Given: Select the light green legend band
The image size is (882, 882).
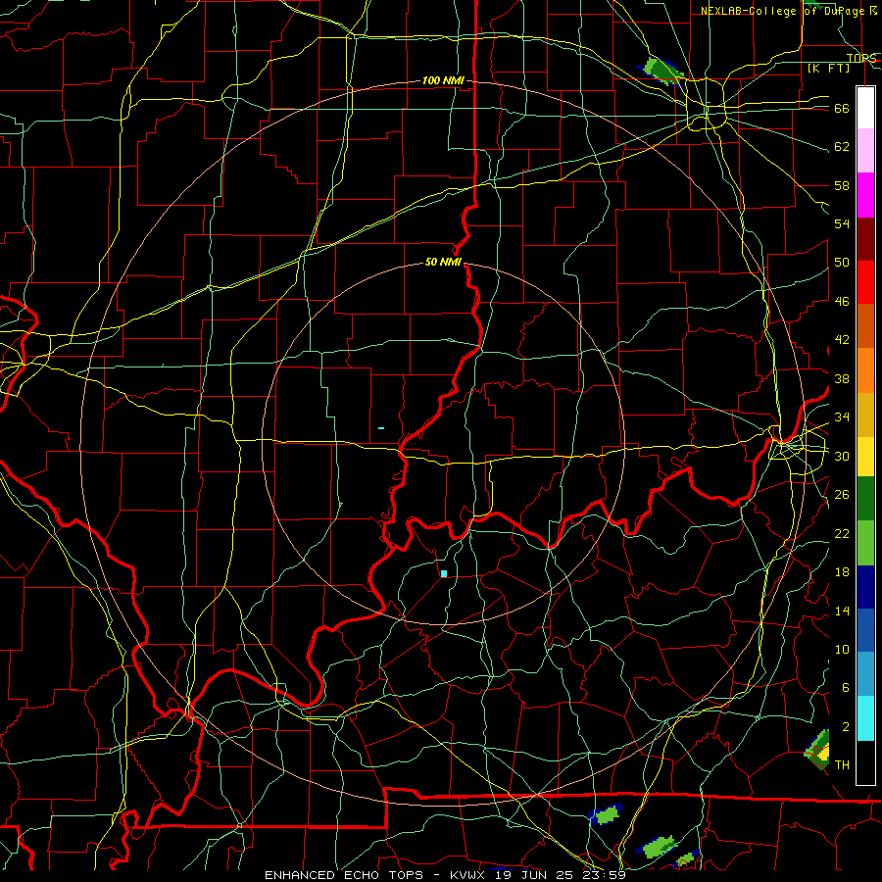Looking at the screenshot, I should pyautogui.click(x=865, y=543).
